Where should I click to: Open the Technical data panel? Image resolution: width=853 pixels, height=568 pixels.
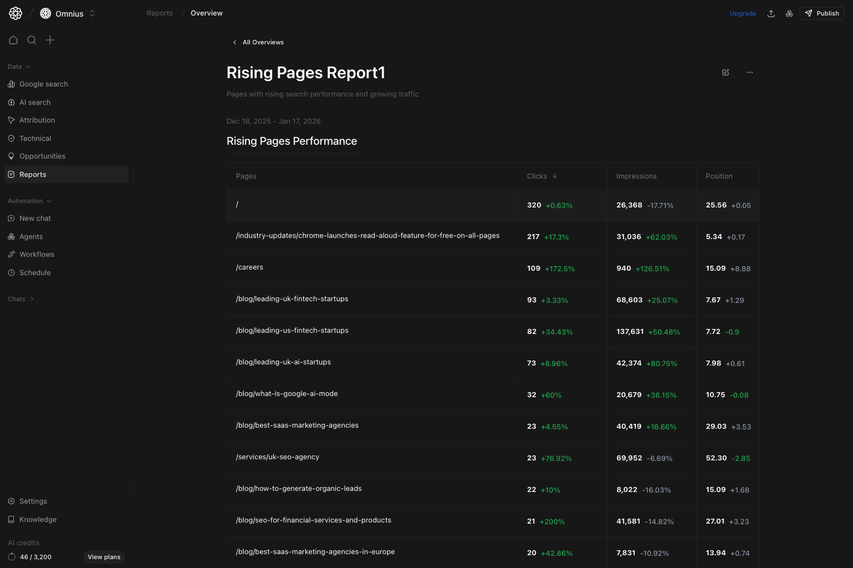click(x=35, y=138)
